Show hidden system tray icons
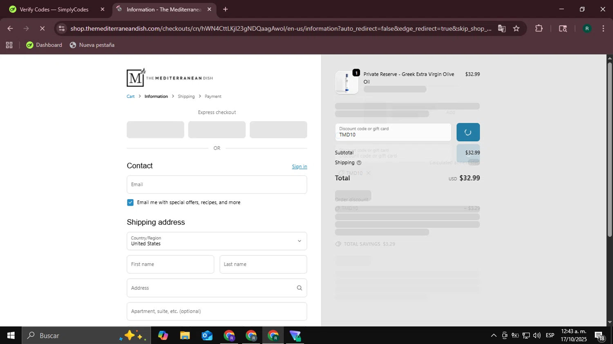This screenshot has height=344, width=613. pos(494,335)
